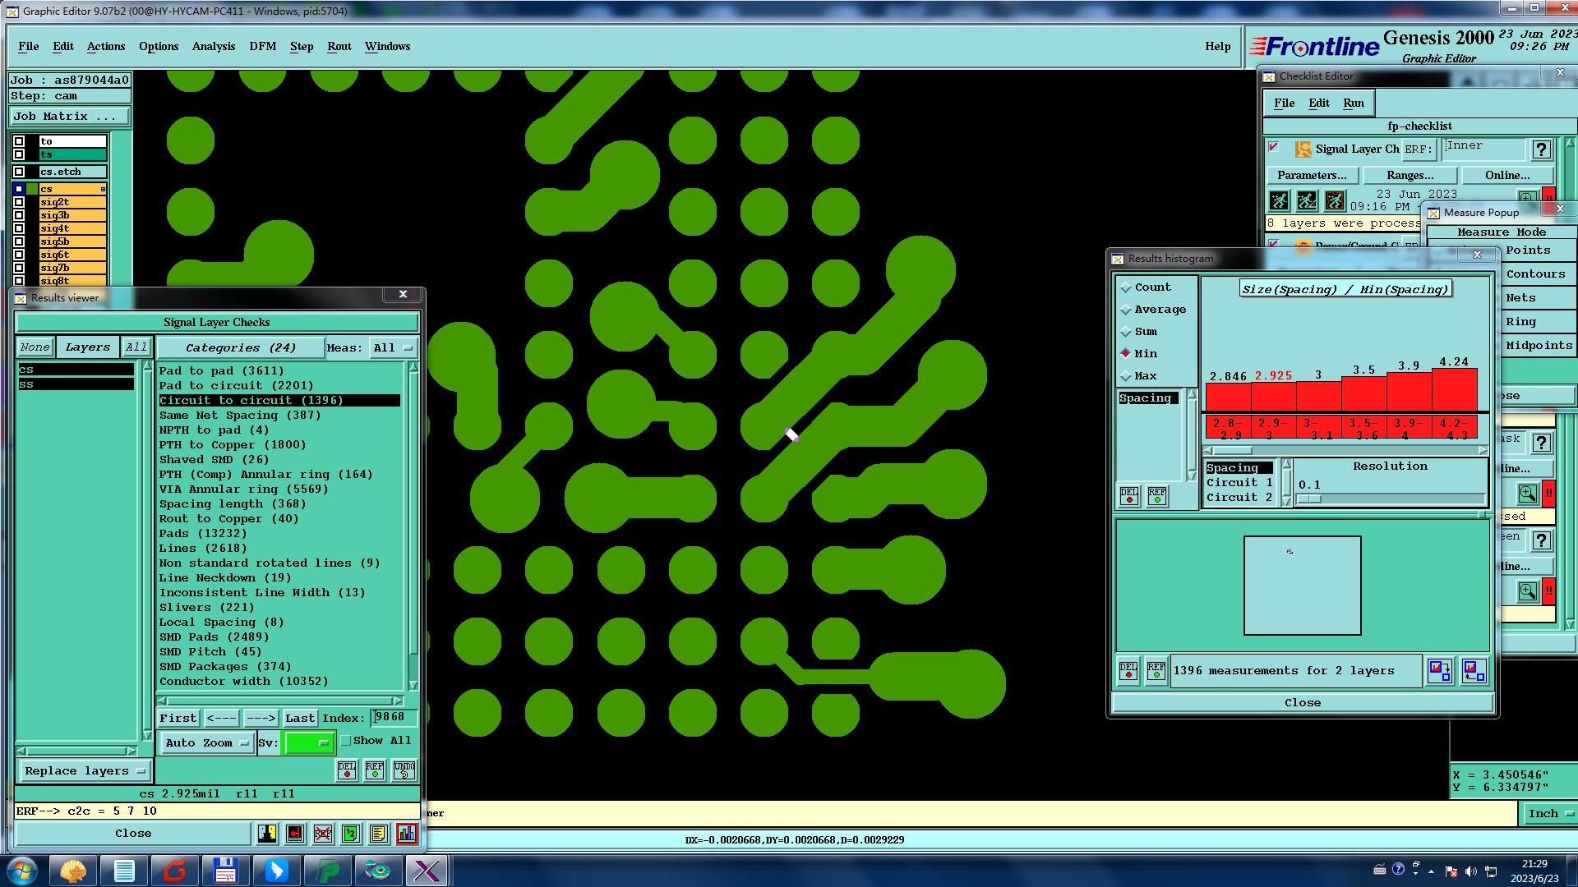Click the UNDO icon in Results viewer

click(x=404, y=770)
